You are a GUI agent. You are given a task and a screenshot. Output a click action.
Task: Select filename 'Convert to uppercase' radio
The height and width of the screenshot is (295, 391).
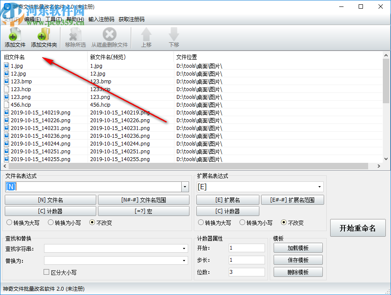[x=9, y=222]
